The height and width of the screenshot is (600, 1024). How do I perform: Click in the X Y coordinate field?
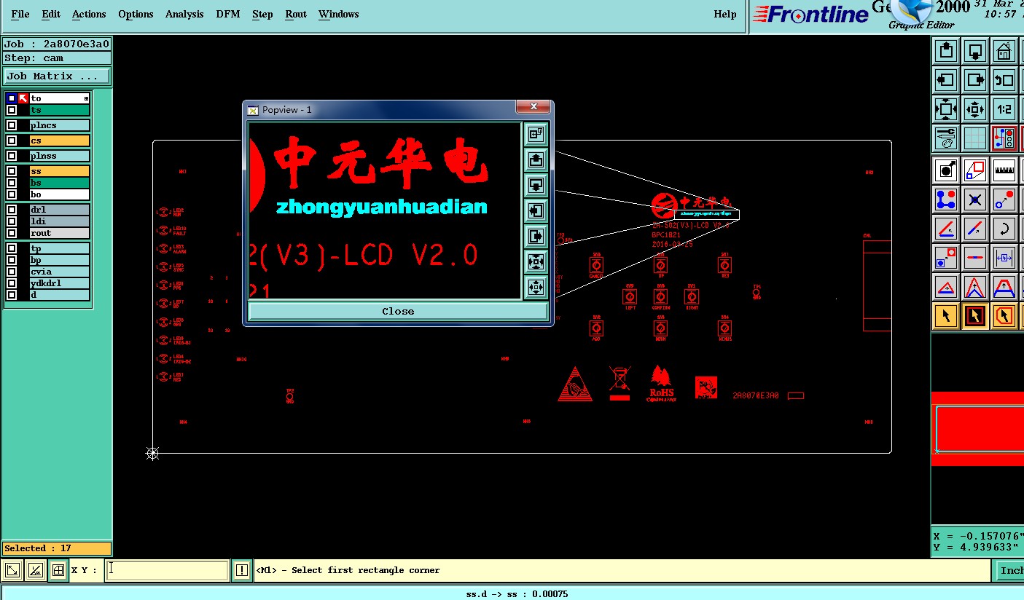pos(168,570)
